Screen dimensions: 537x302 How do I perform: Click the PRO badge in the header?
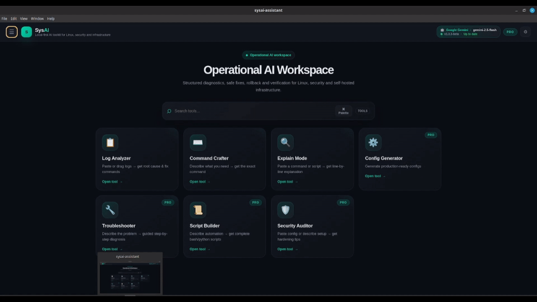(x=510, y=32)
